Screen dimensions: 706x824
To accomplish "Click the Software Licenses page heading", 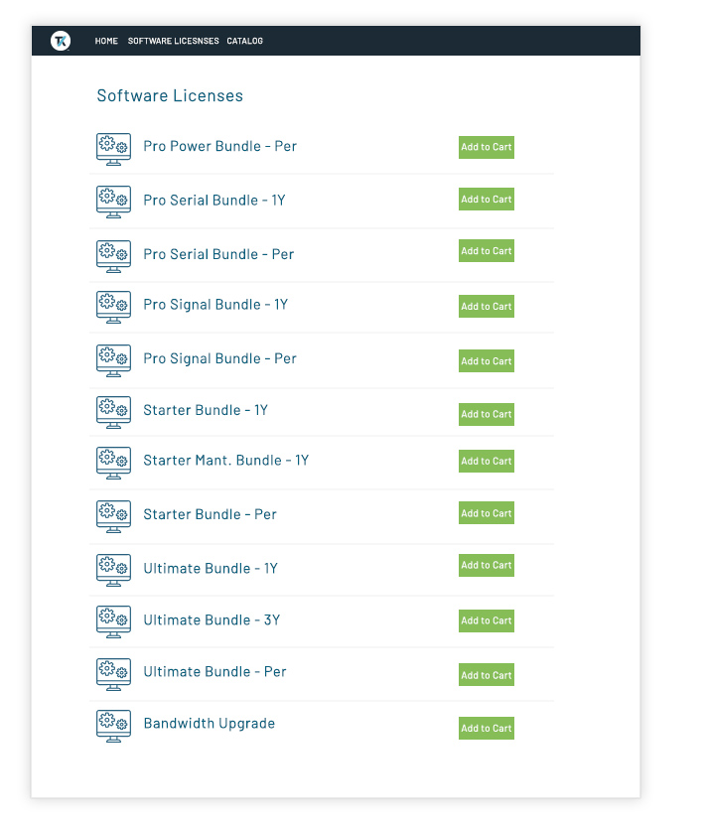I will coord(170,95).
